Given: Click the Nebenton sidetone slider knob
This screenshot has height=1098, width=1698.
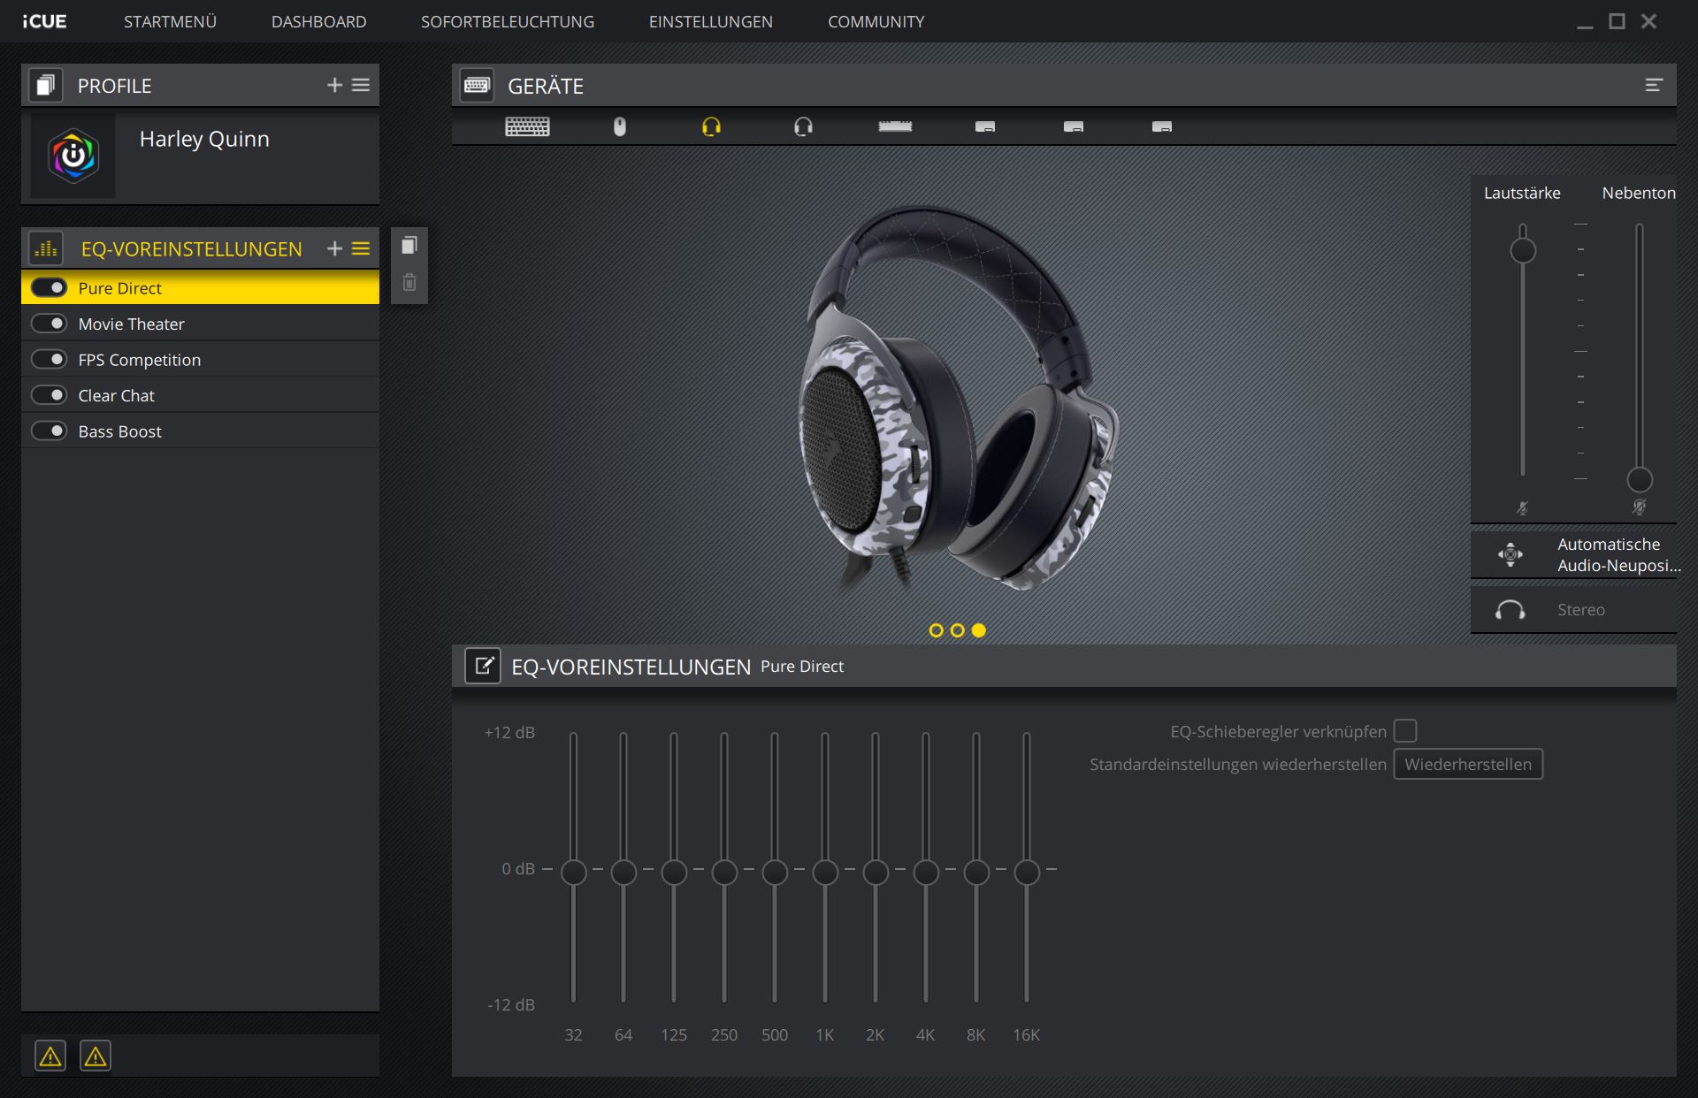Looking at the screenshot, I should (x=1640, y=480).
